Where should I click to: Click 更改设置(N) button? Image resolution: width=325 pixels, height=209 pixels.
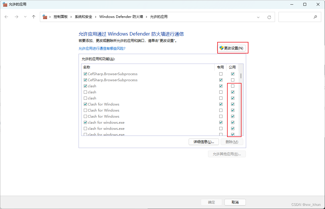[231, 48]
